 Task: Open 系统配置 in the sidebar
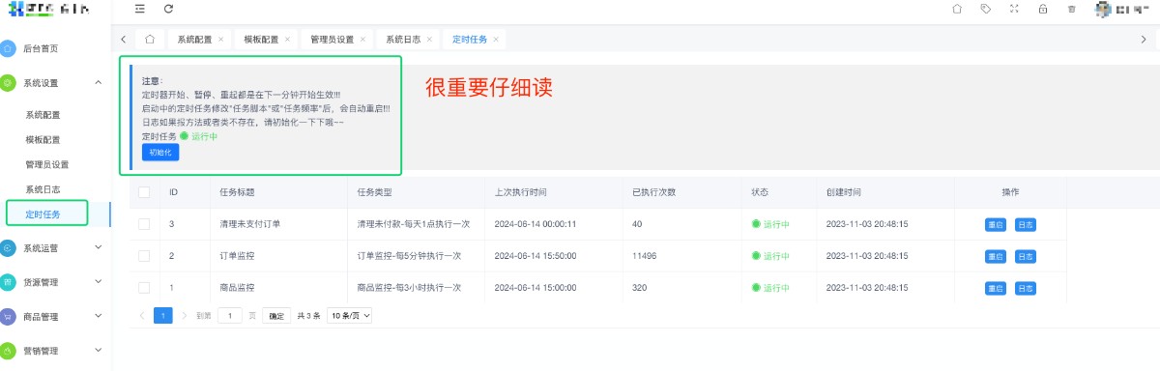pos(43,115)
